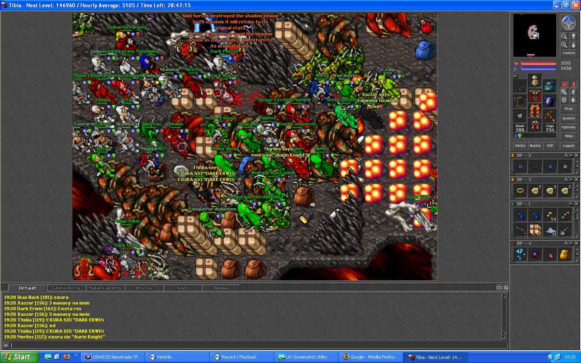The height and width of the screenshot is (363, 581).
Task: Click the chat log scrollbar
Action: 504,317
